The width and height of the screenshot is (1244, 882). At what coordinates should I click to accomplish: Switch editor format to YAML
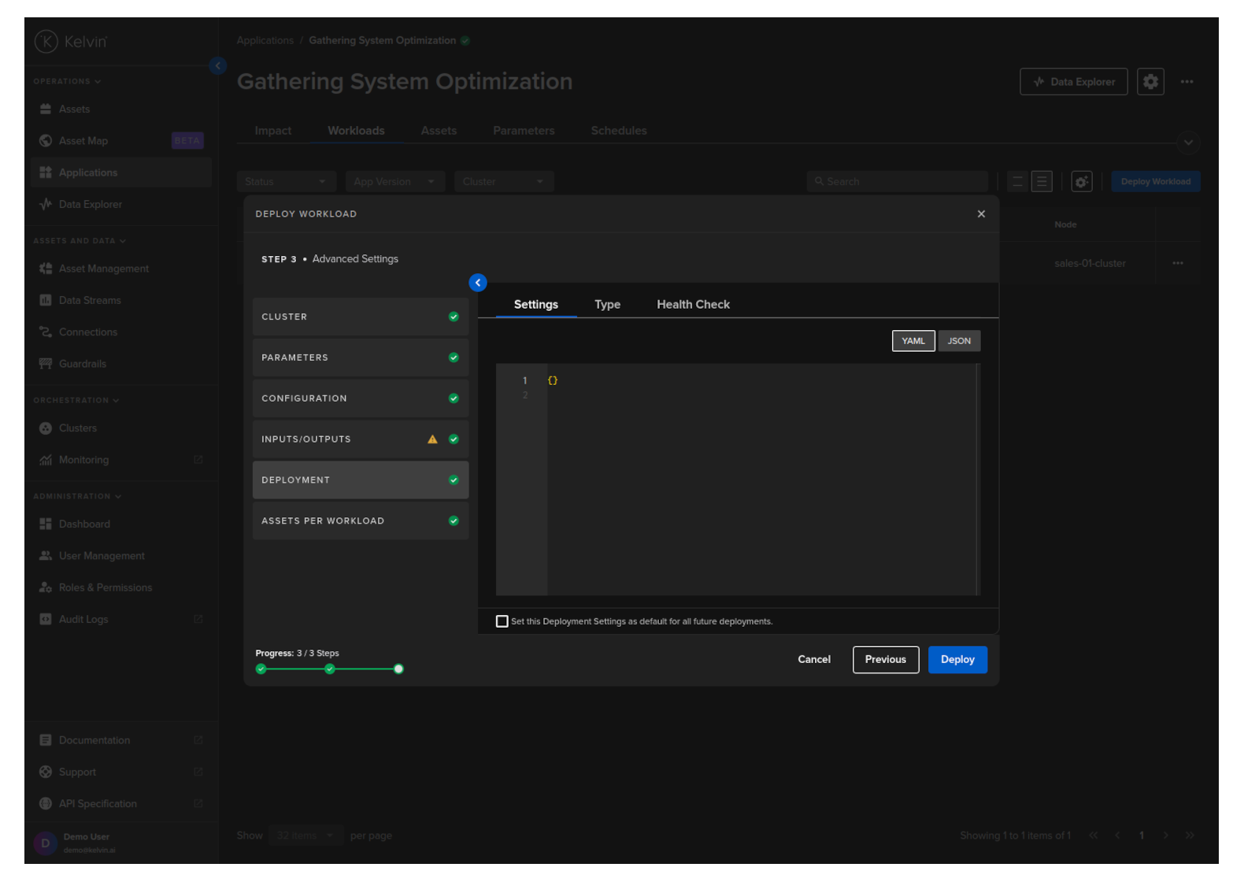913,341
